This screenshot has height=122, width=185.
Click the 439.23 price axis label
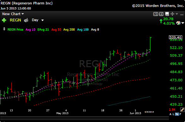[x=176, y=104]
